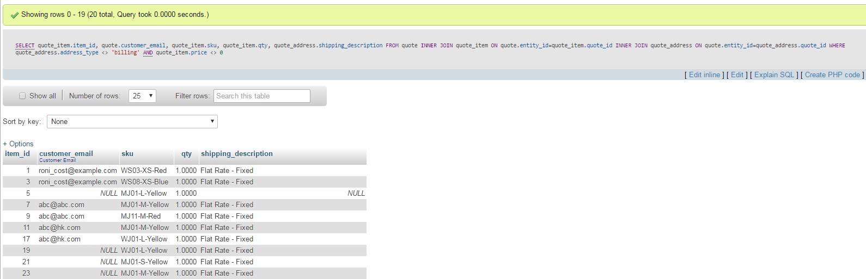The height and width of the screenshot is (279, 866).
Task: Open the Number of rows dropdown
Action: (142, 96)
